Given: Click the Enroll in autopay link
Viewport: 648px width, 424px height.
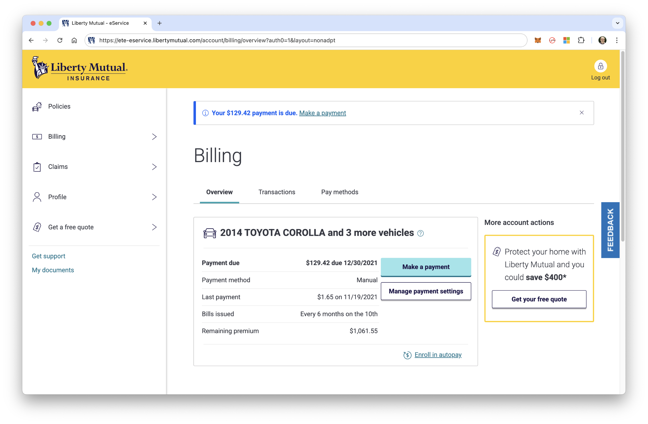Looking at the screenshot, I should pyautogui.click(x=438, y=355).
